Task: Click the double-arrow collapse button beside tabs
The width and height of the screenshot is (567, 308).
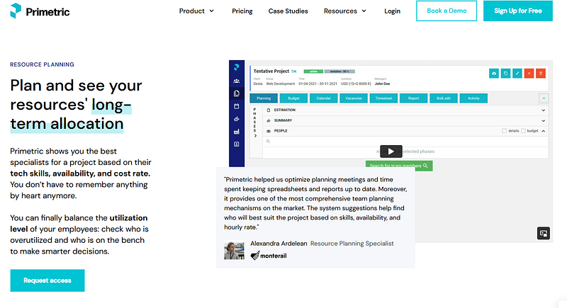Action: point(544,98)
